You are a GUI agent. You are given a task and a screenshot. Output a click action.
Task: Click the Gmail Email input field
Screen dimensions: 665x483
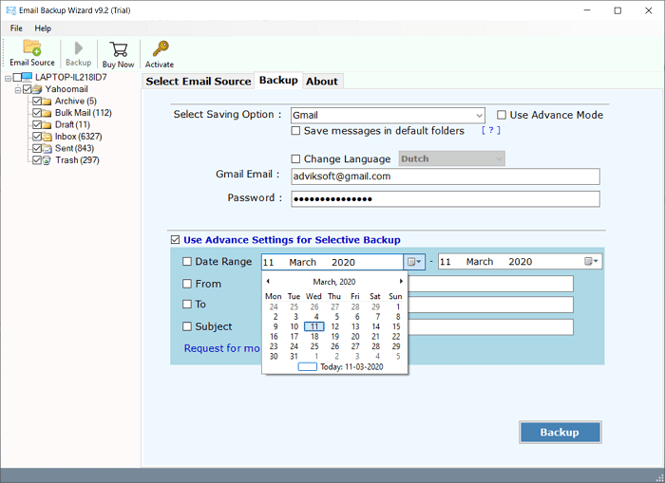[x=446, y=176]
